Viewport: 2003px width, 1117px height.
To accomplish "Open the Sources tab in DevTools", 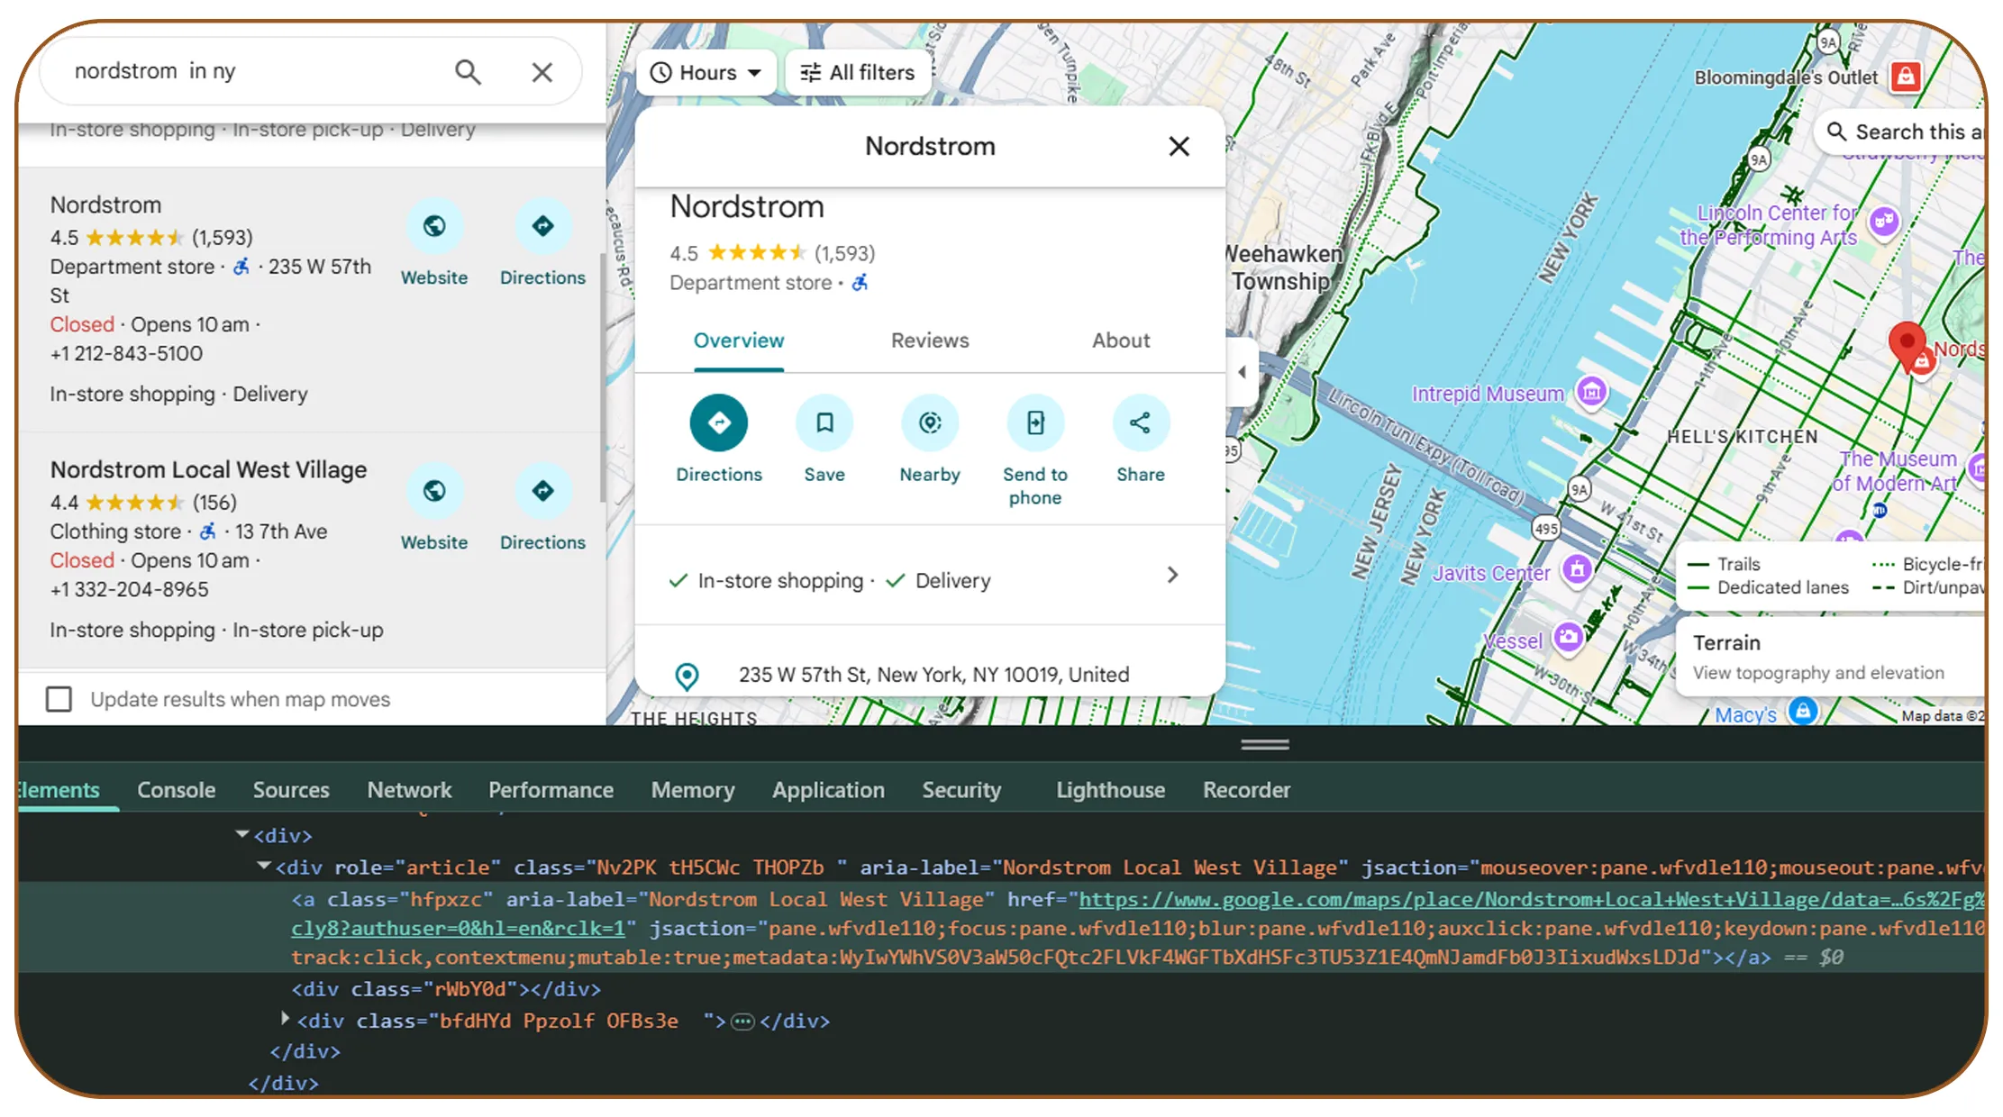I will pyautogui.click(x=291, y=790).
